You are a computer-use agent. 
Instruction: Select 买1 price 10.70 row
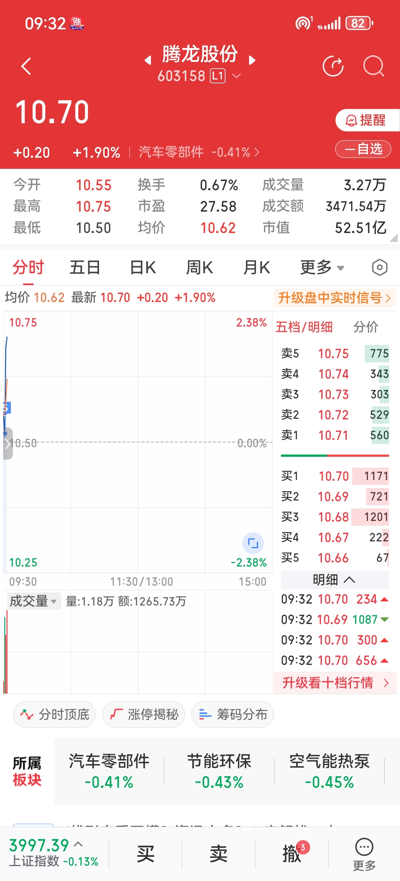pos(335,476)
